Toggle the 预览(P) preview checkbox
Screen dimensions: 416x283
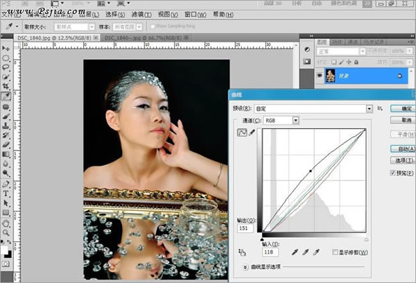click(393, 173)
